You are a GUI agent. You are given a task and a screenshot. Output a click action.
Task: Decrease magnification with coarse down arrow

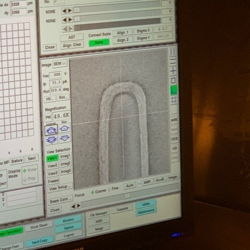pyautogui.click(x=51, y=140)
